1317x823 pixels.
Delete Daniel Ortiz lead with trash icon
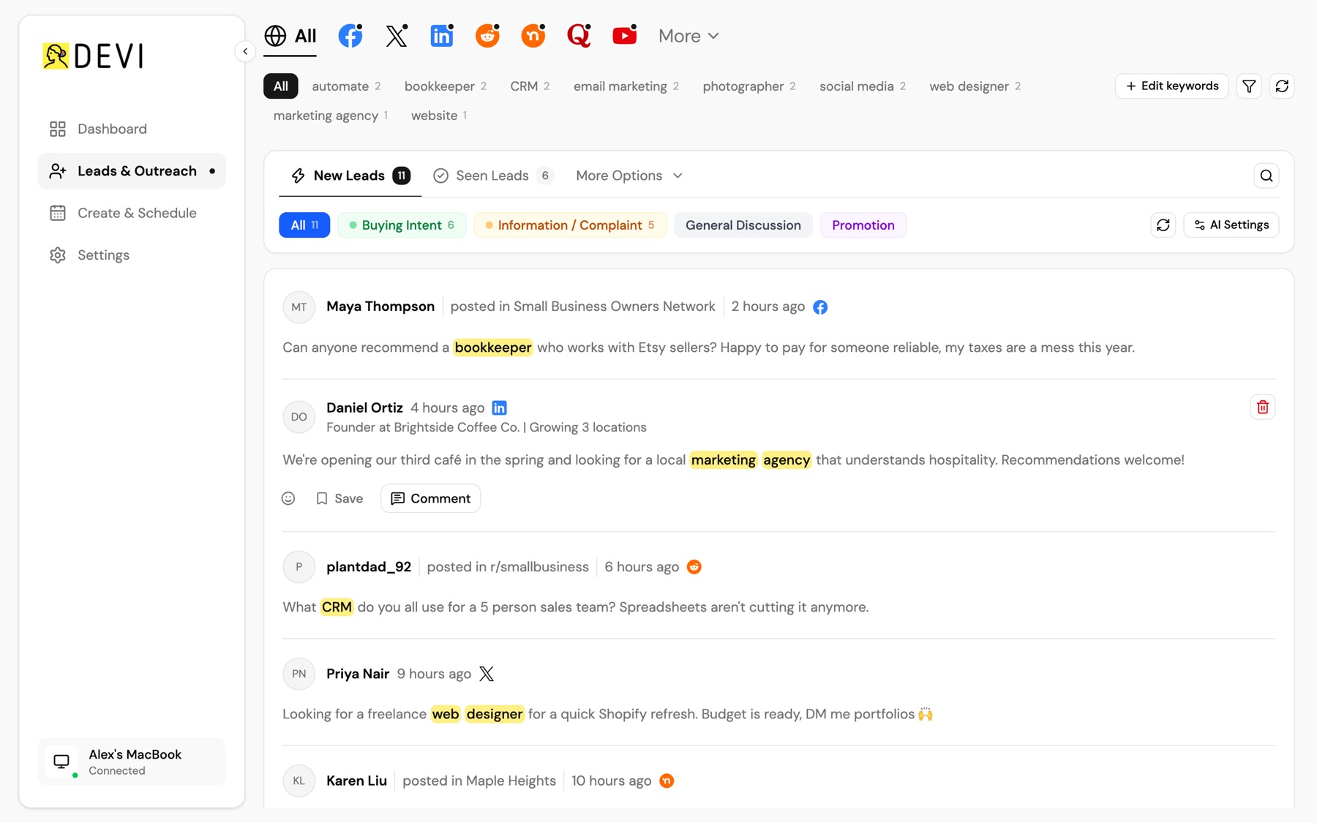point(1263,407)
